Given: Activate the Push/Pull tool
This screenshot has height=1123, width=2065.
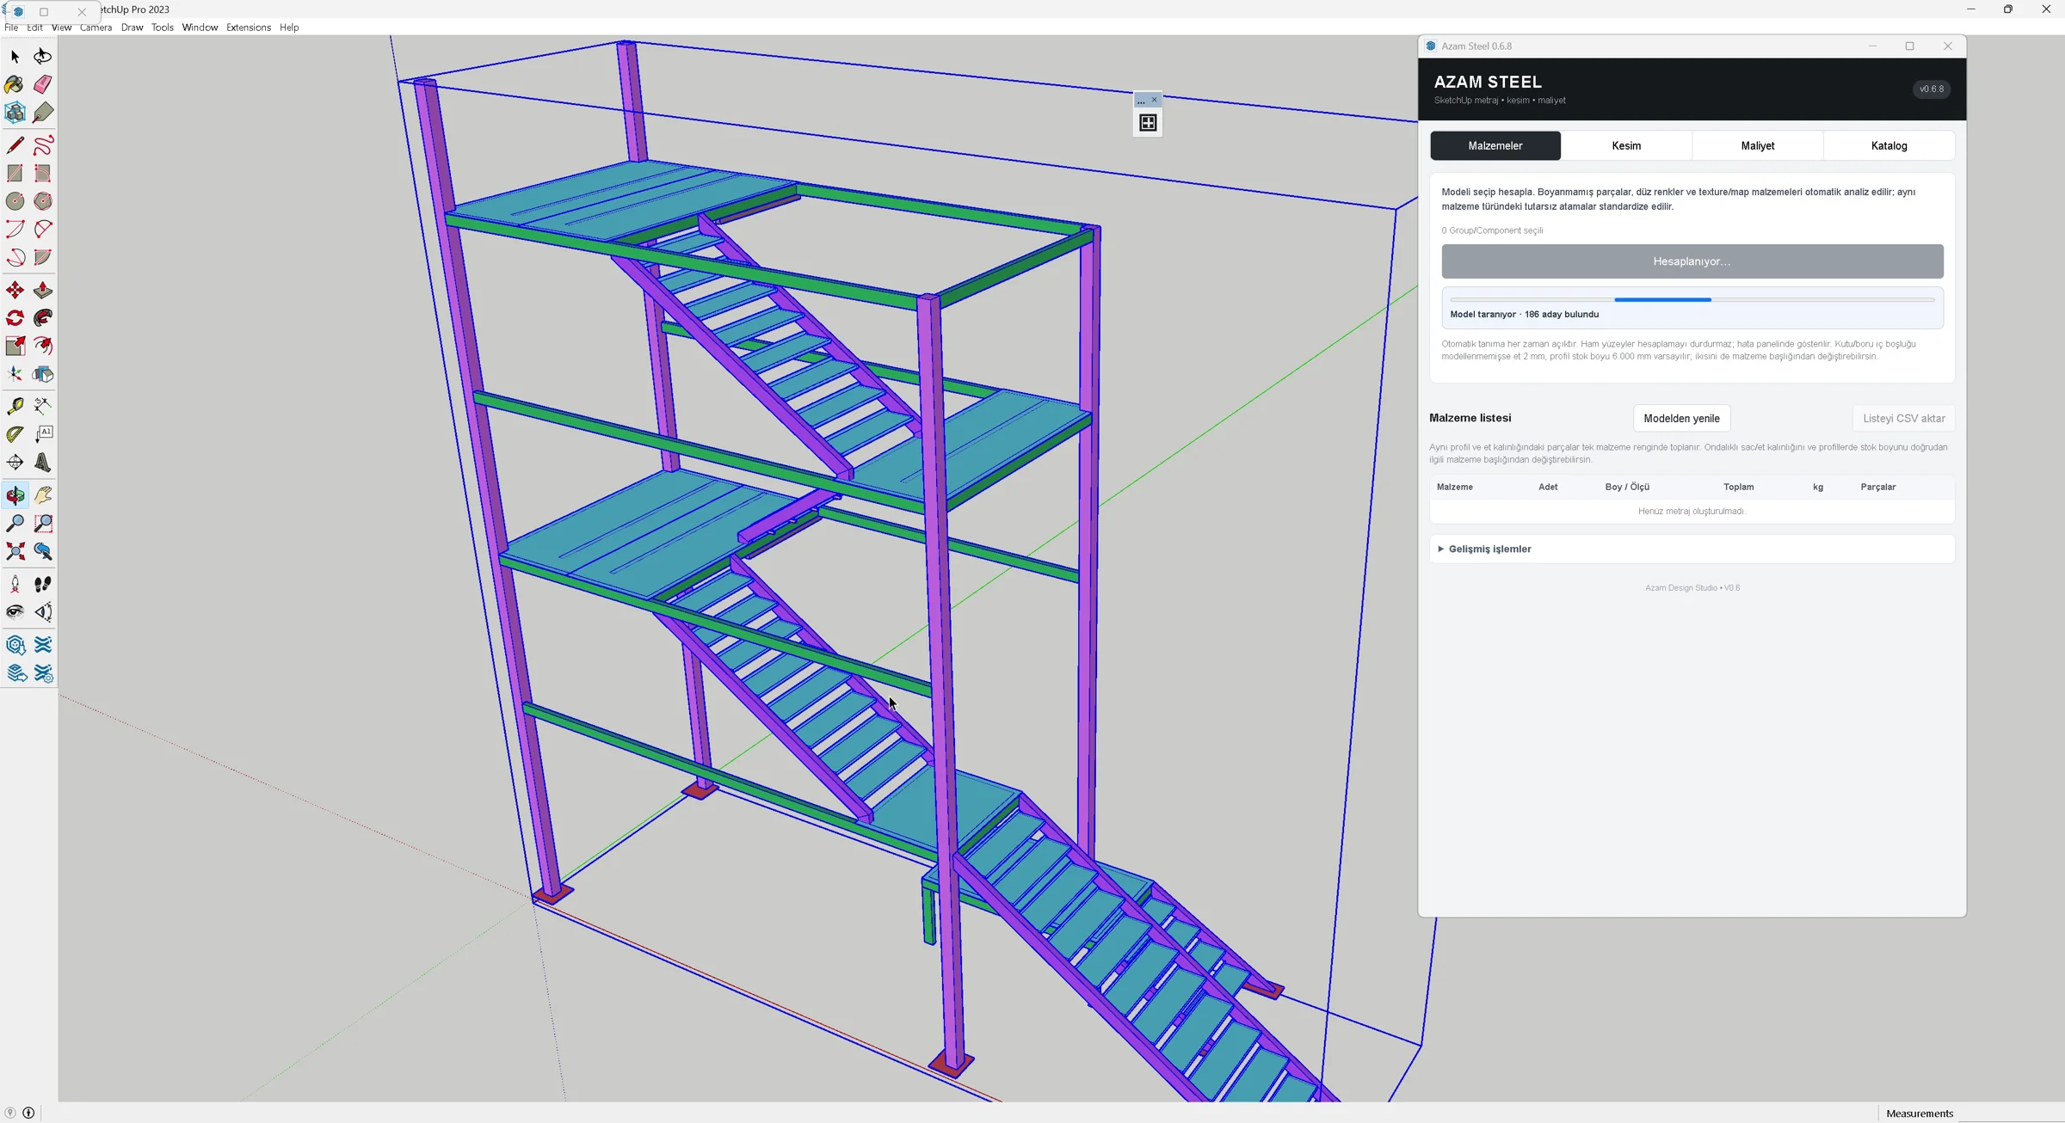Looking at the screenshot, I should tap(43, 290).
